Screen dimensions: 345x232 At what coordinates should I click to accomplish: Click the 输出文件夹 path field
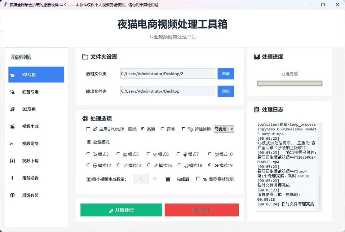(x=168, y=91)
